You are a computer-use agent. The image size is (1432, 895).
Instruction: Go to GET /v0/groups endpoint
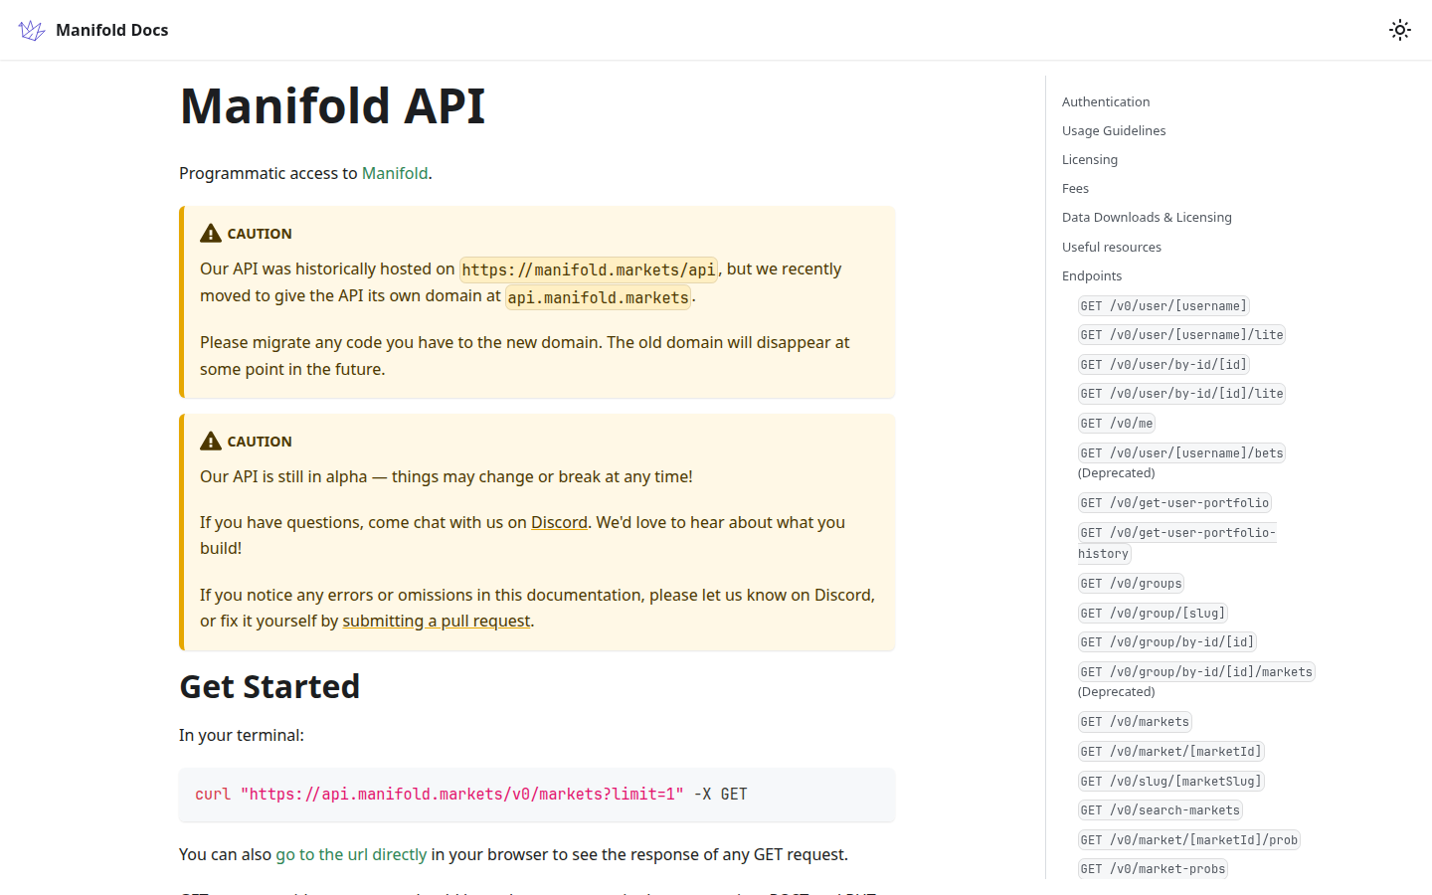pyautogui.click(x=1131, y=583)
